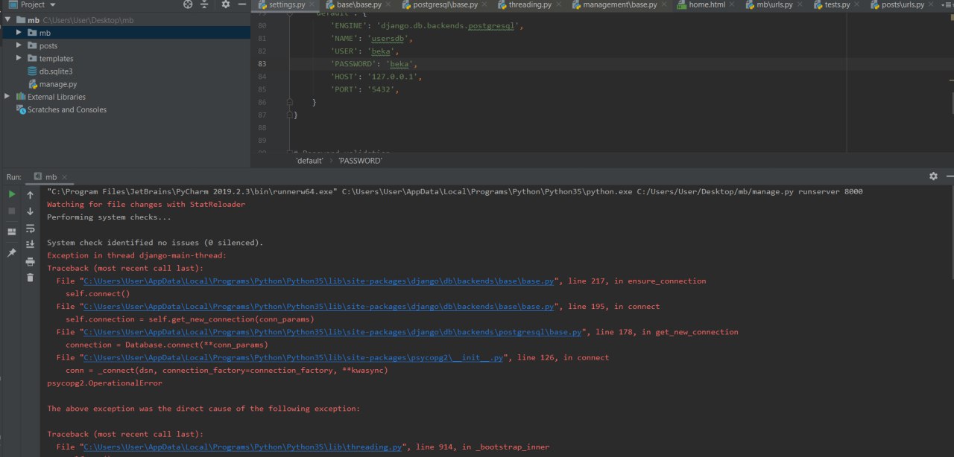Click the Stop process square icon
954x457 pixels.
[12, 211]
